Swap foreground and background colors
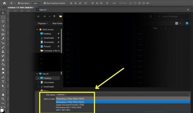 (4, 107)
